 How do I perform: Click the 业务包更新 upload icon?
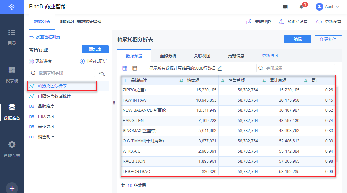click(x=82, y=62)
